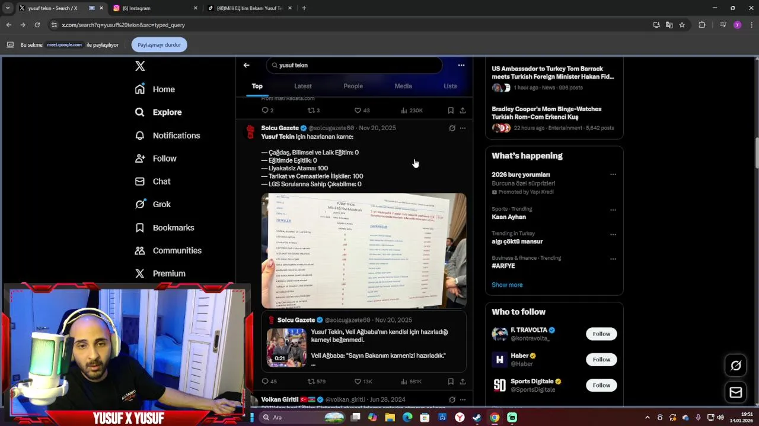Follow the Haber account
The height and width of the screenshot is (426, 759).
[601, 360]
